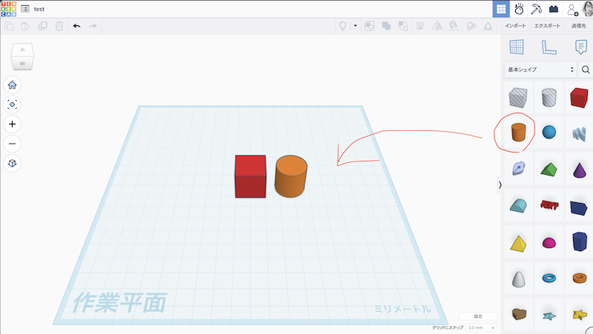Pick the orange cylinder shape in panel
Image resolution: width=593 pixels, height=334 pixels.
(518, 133)
